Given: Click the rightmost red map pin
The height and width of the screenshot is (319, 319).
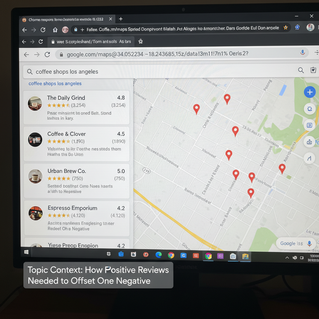Looking at the screenshot, I should [x=282, y=169].
